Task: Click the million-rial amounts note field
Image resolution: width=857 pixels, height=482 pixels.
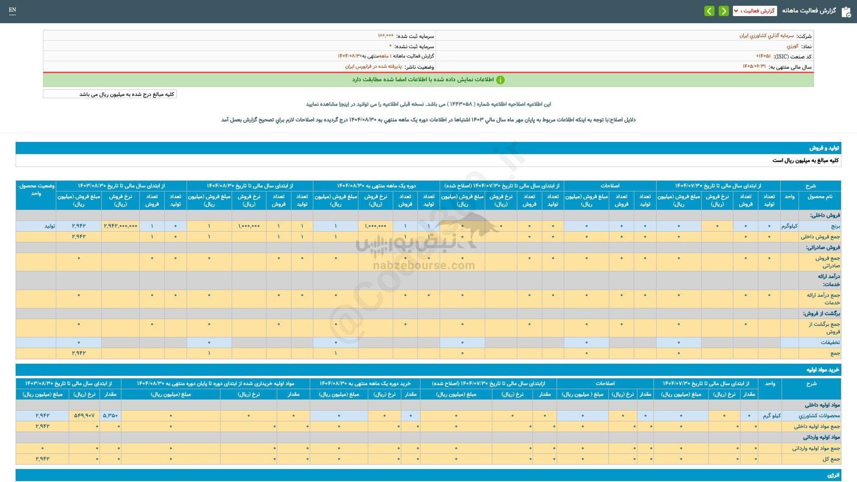Action: click(110, 94)
